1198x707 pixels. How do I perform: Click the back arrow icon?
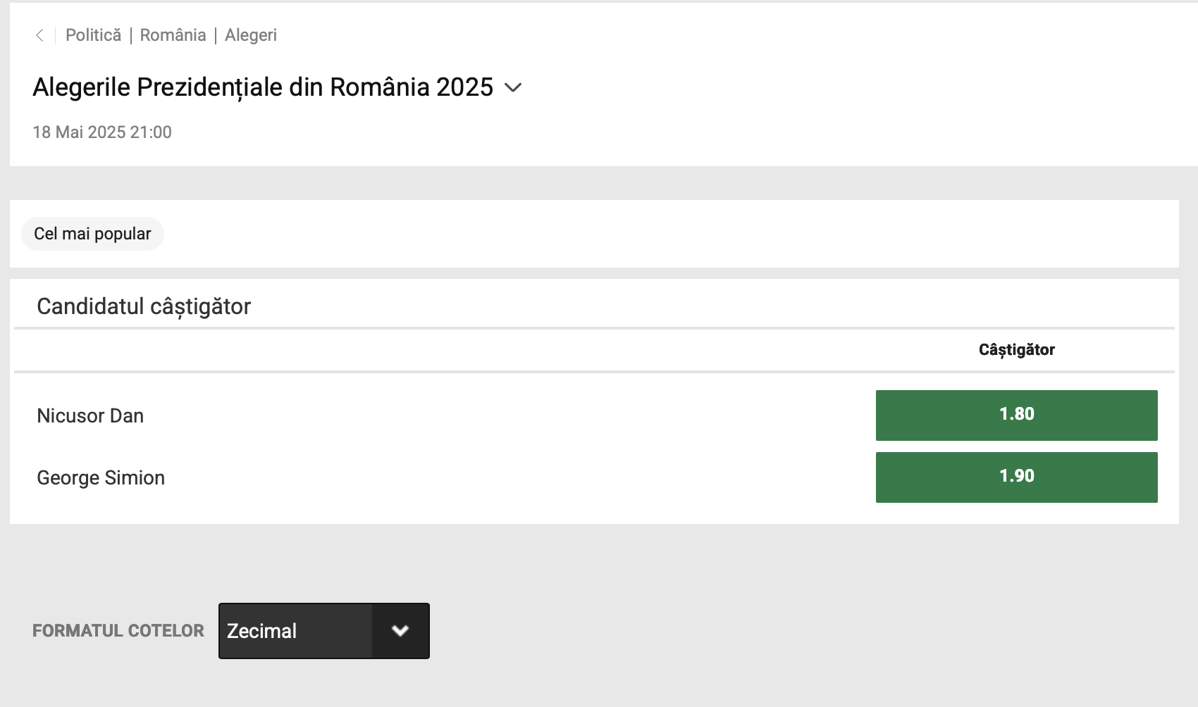click(x=39, y=35)
